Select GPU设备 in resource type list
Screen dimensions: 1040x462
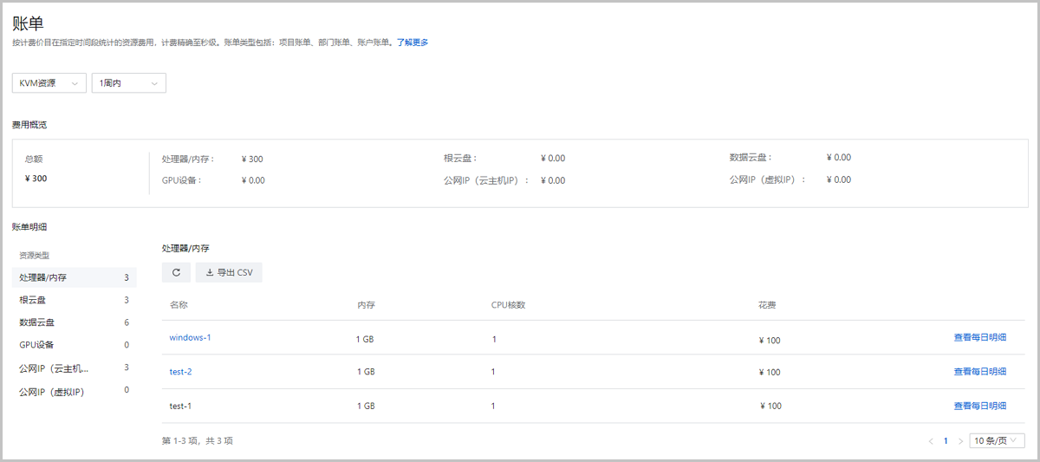click(36, 345)
